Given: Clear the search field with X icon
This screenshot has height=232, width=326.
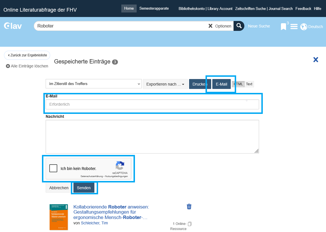Looking at the screenshot, I should [210, 26].
